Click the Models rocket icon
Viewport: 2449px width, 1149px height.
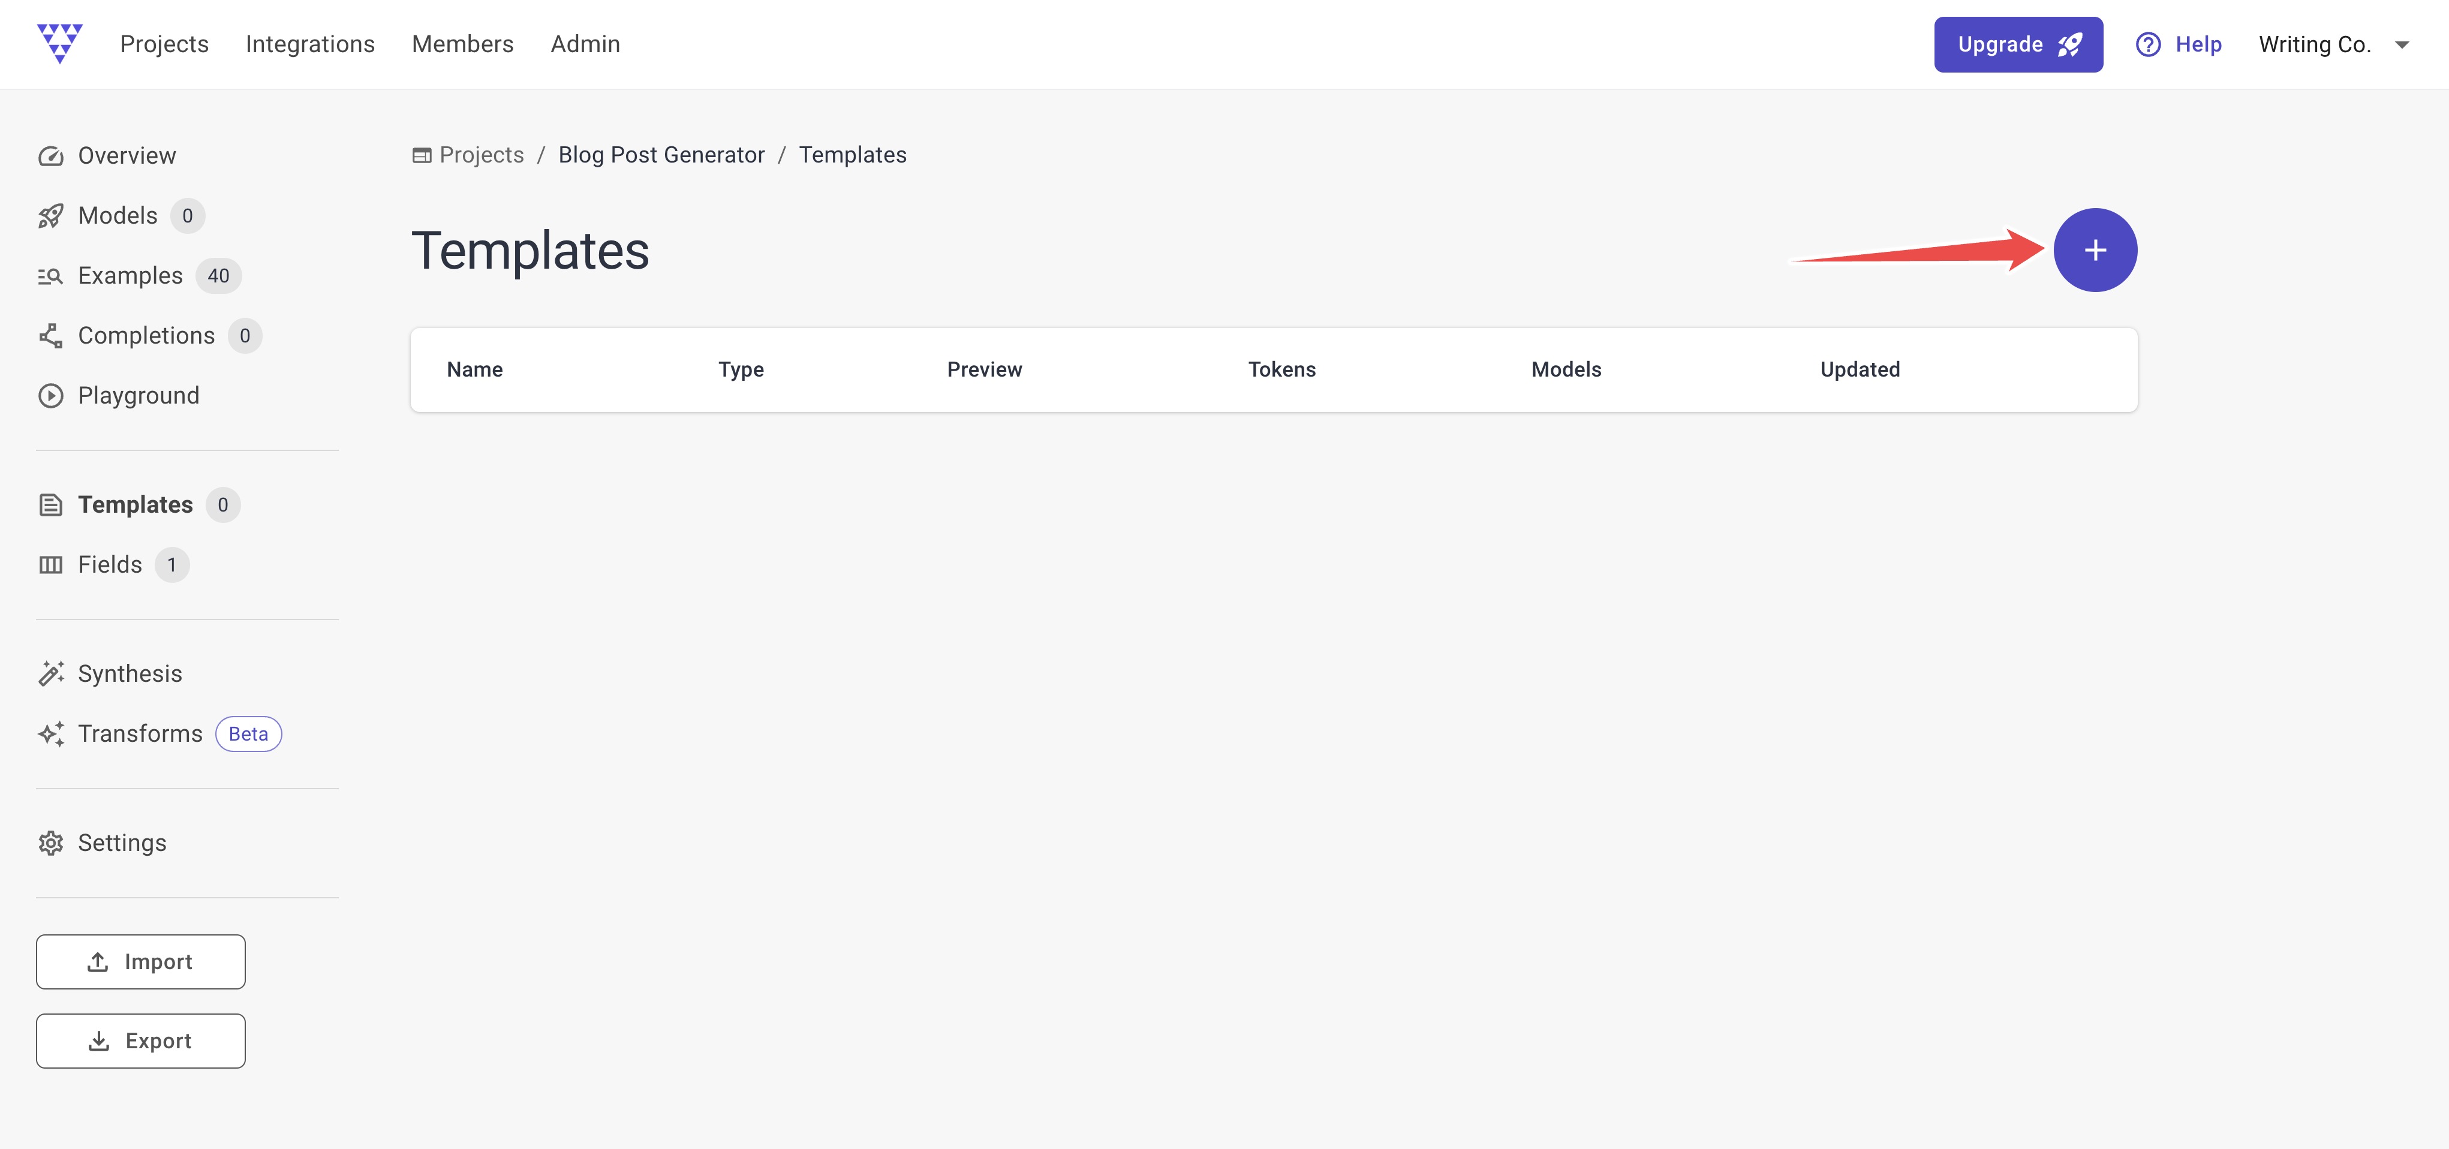[50, 216]
